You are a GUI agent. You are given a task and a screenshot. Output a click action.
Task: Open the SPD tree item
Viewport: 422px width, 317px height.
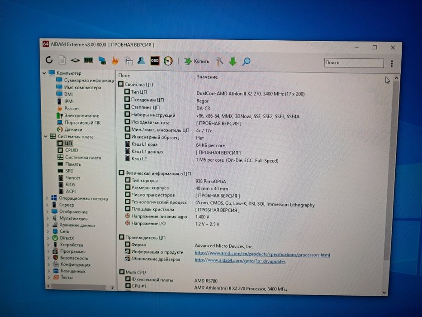coord(66,171)
